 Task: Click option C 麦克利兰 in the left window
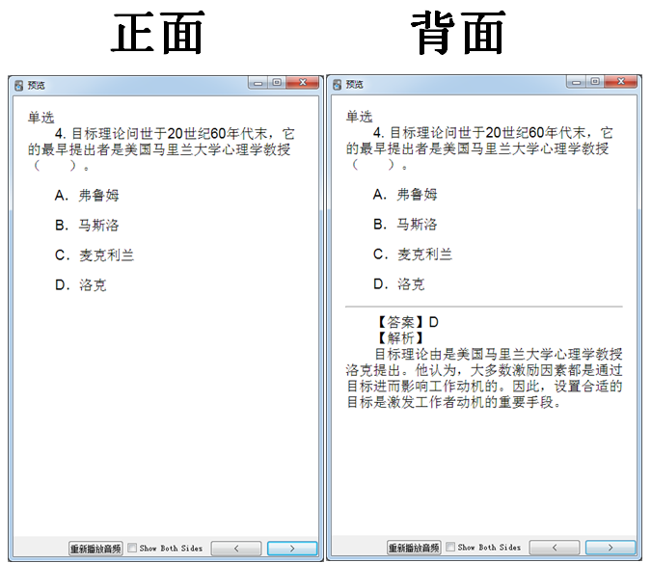coord(95,255)
